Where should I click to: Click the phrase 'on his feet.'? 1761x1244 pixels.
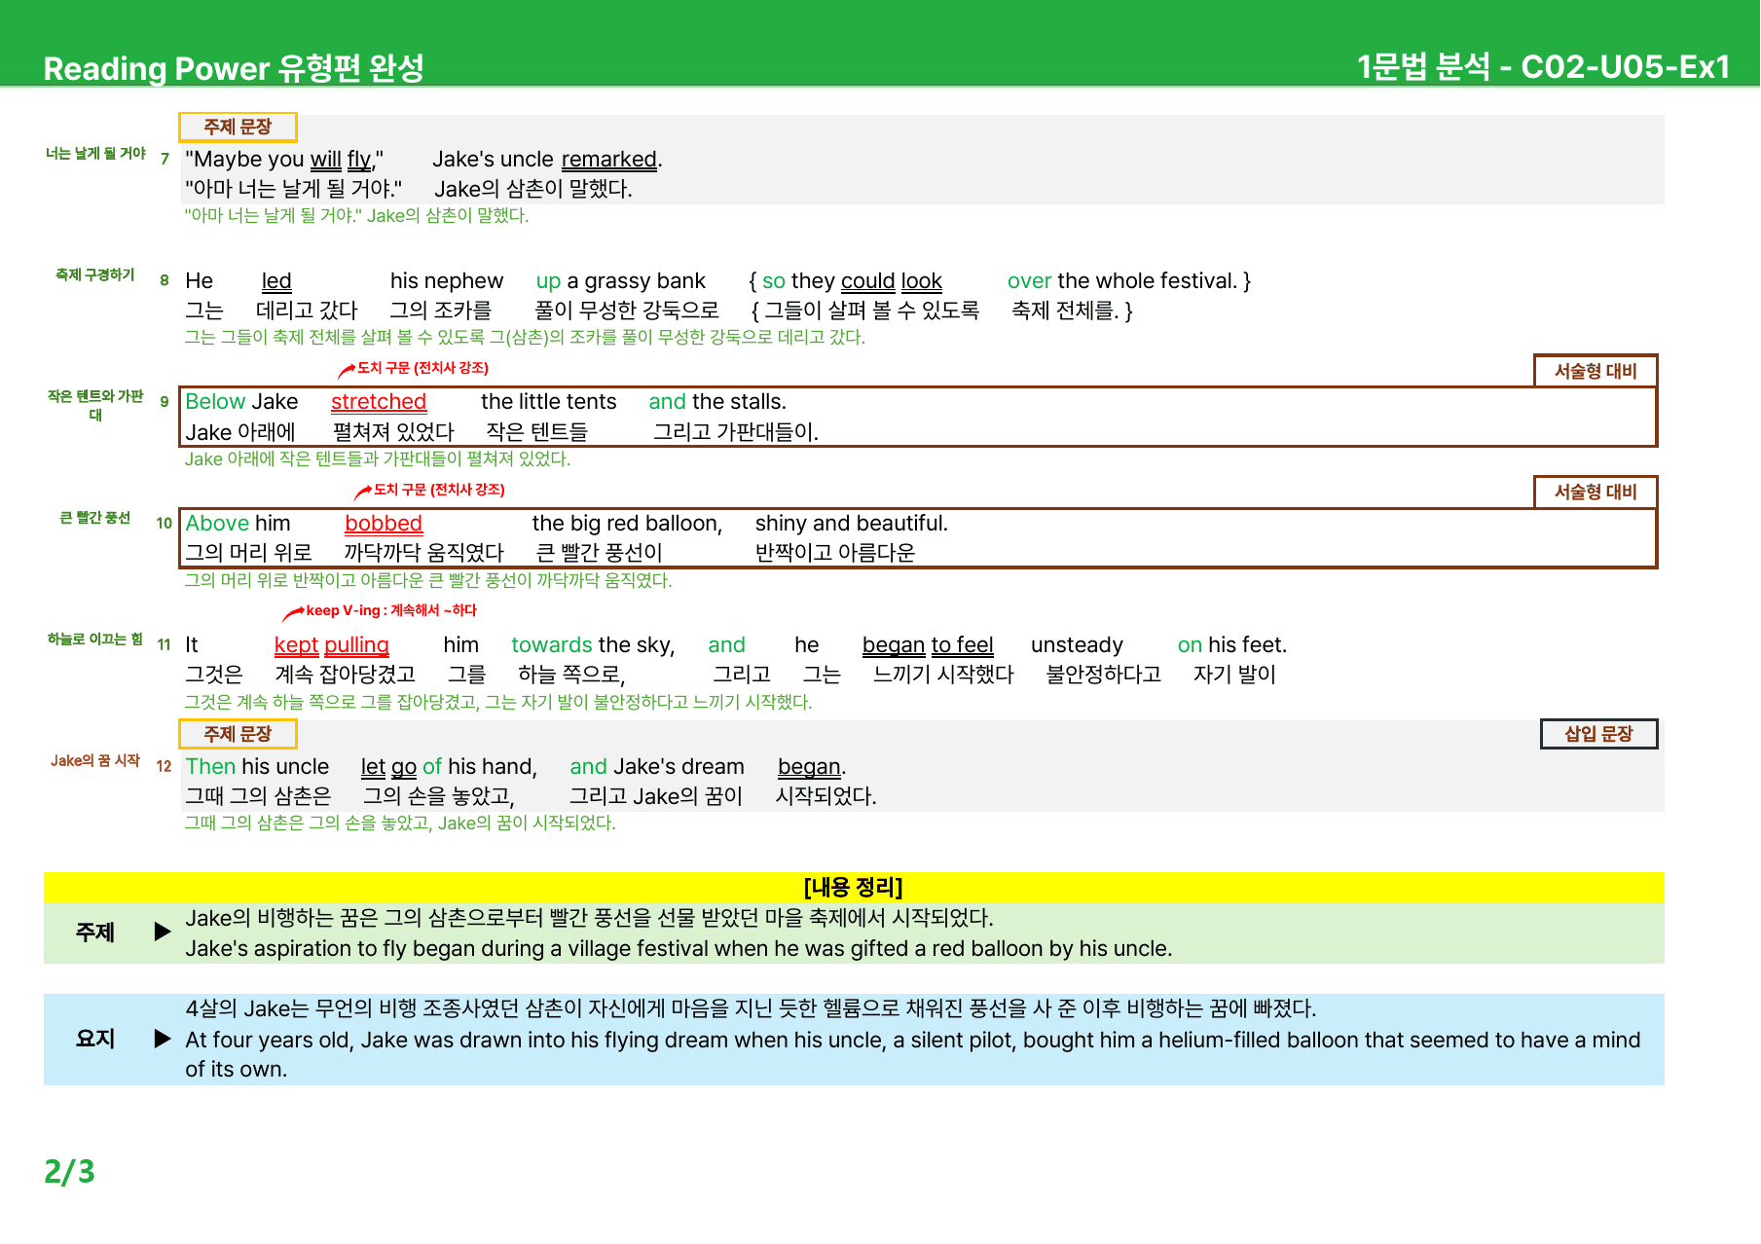click(x=1232, y=645)
